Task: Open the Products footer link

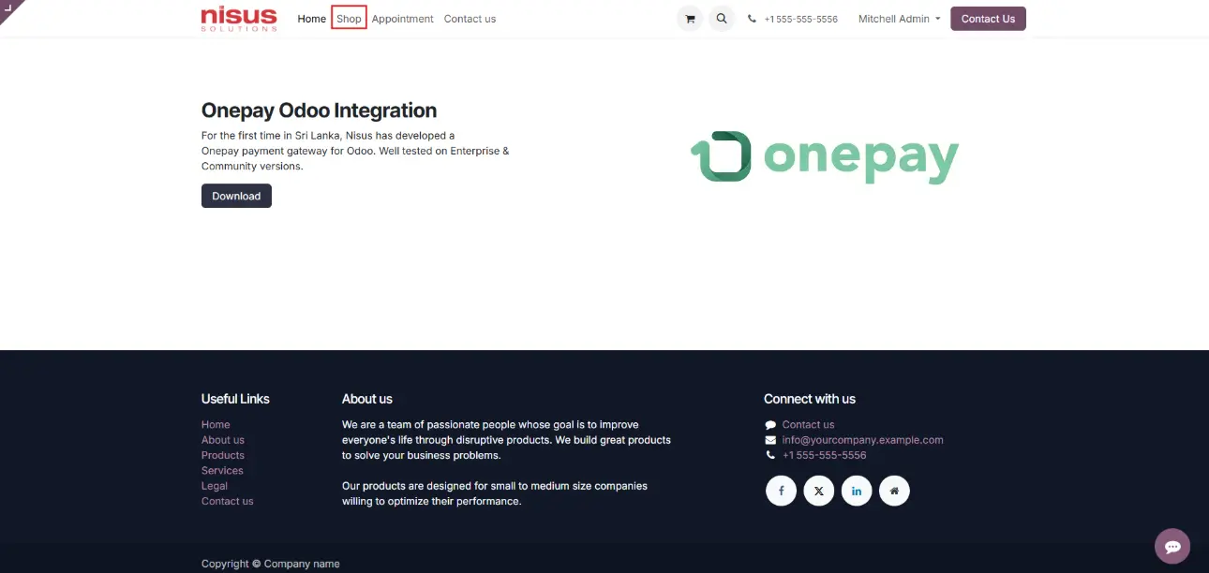Action: [x=223, y=455]
